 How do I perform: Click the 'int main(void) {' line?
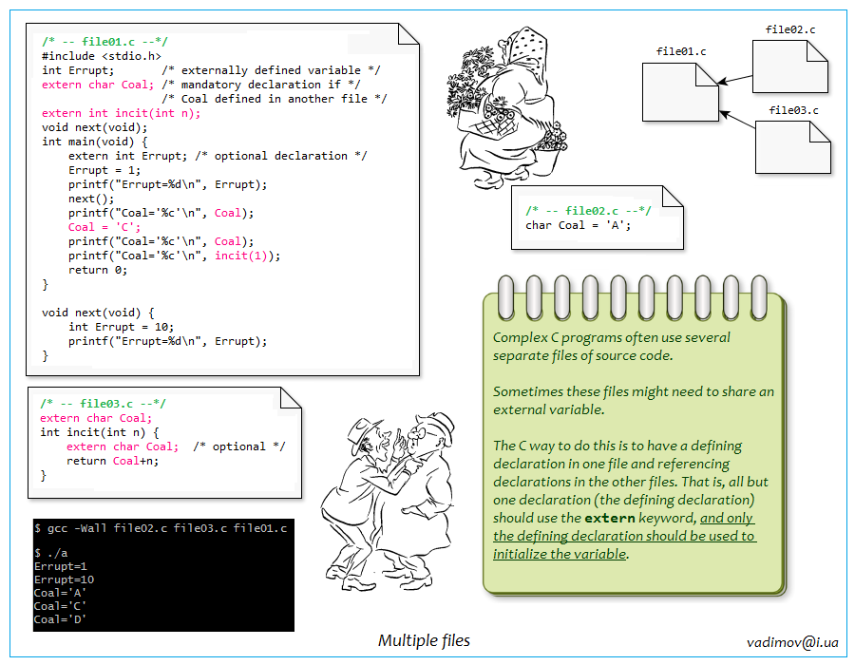95,142
